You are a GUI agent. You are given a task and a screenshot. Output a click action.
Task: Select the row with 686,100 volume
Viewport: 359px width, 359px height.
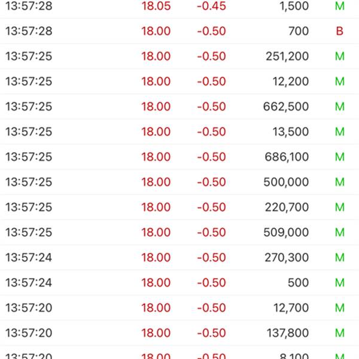point(180,157)
